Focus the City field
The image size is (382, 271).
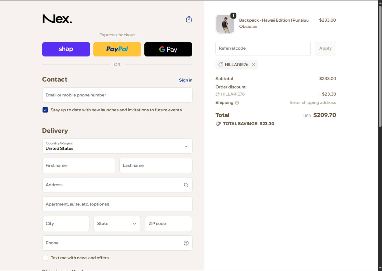(x=66, y=224)
